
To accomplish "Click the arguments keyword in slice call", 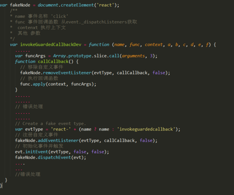I will [x=133, y=56].
